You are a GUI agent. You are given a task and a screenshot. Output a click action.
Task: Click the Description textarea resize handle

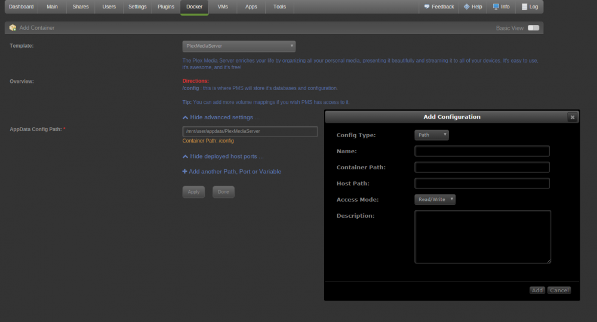549,261
